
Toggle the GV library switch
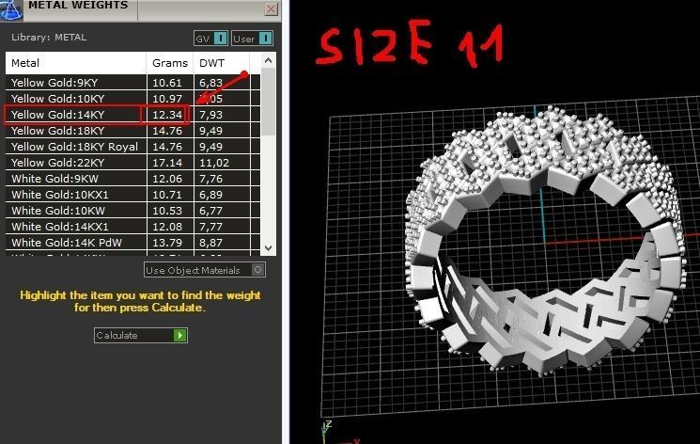pos(210,39)
